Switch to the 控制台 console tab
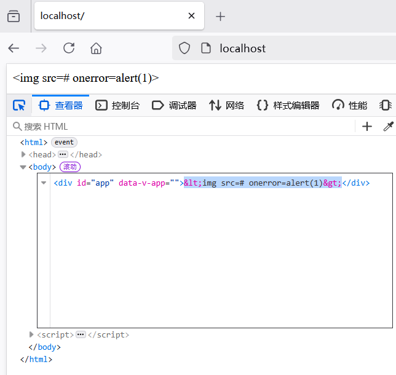Viewport: 396px width, 375px height. pos(117,106)
